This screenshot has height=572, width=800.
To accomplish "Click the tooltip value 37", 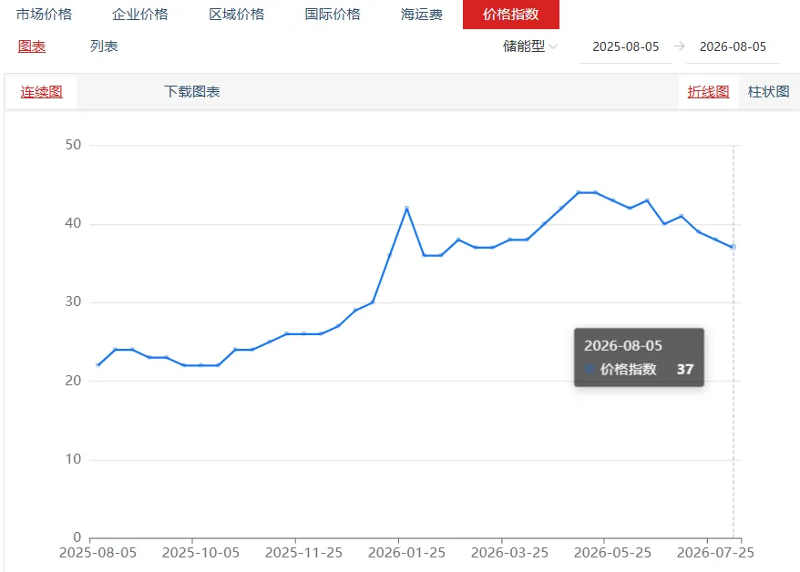I will 685,369.
